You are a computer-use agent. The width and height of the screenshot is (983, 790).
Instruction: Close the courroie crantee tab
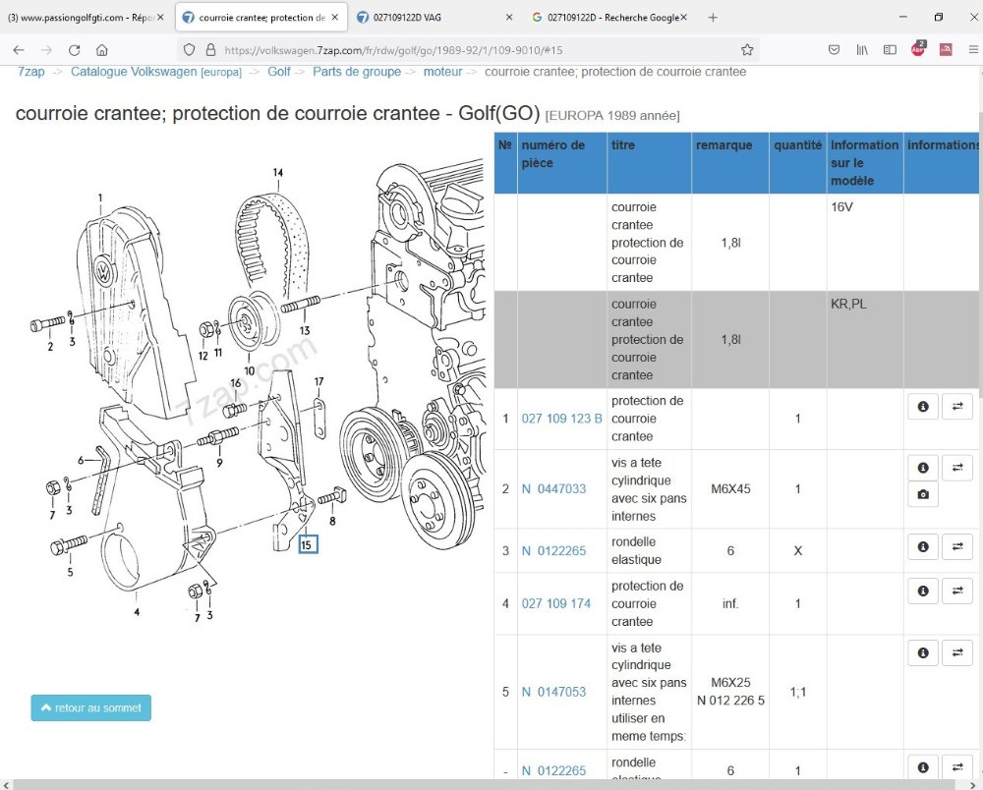coord(335,18)
